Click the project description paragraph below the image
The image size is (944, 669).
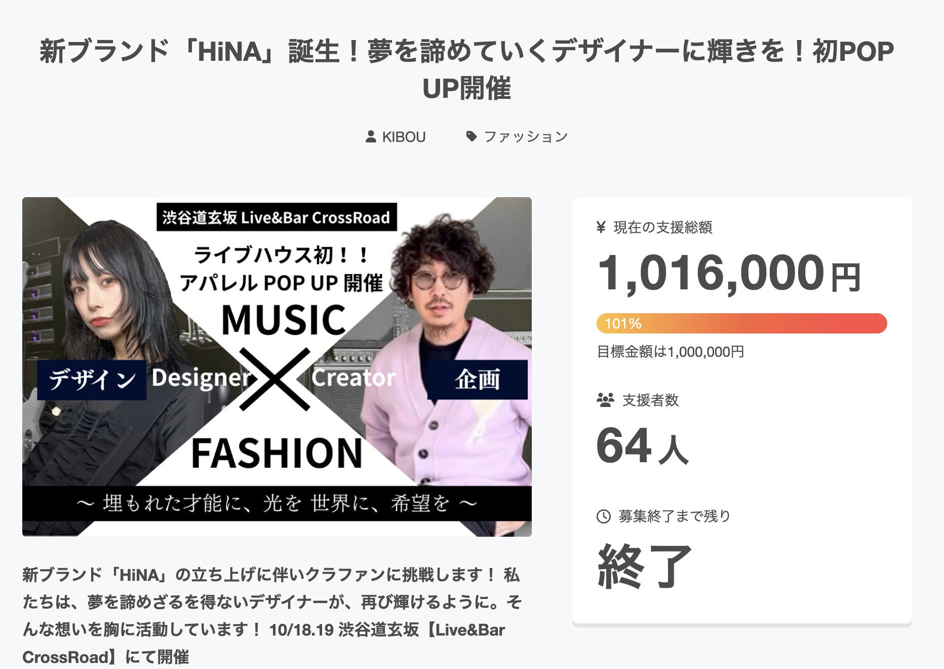pos(272,616)
